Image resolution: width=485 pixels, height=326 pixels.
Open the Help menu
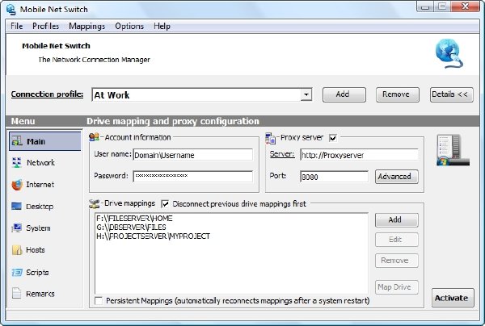pos(162,27)
